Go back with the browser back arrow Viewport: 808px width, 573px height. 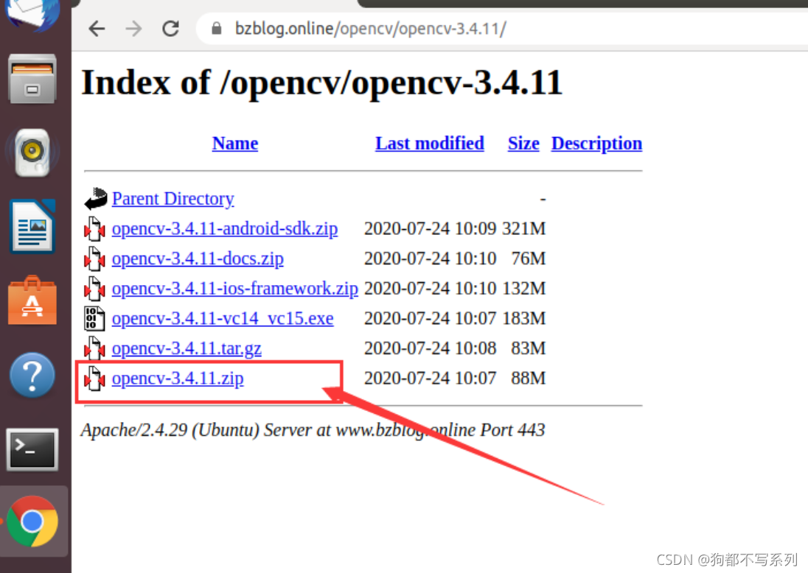[x=97, y=28]
